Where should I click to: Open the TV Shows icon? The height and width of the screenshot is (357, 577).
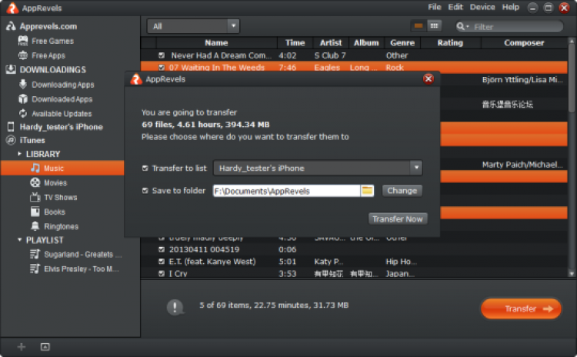point(35,197)
